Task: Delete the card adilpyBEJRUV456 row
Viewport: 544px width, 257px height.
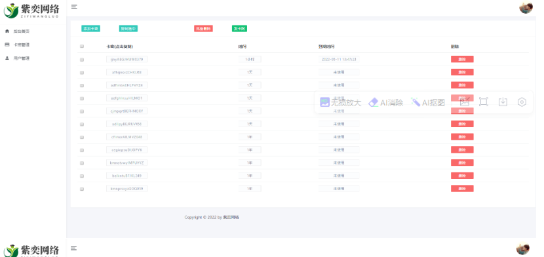Action: pos(462,124)
